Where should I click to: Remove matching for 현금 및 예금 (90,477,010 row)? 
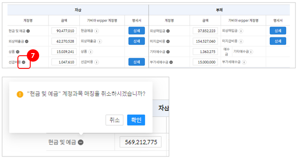[x=28, y=31]
